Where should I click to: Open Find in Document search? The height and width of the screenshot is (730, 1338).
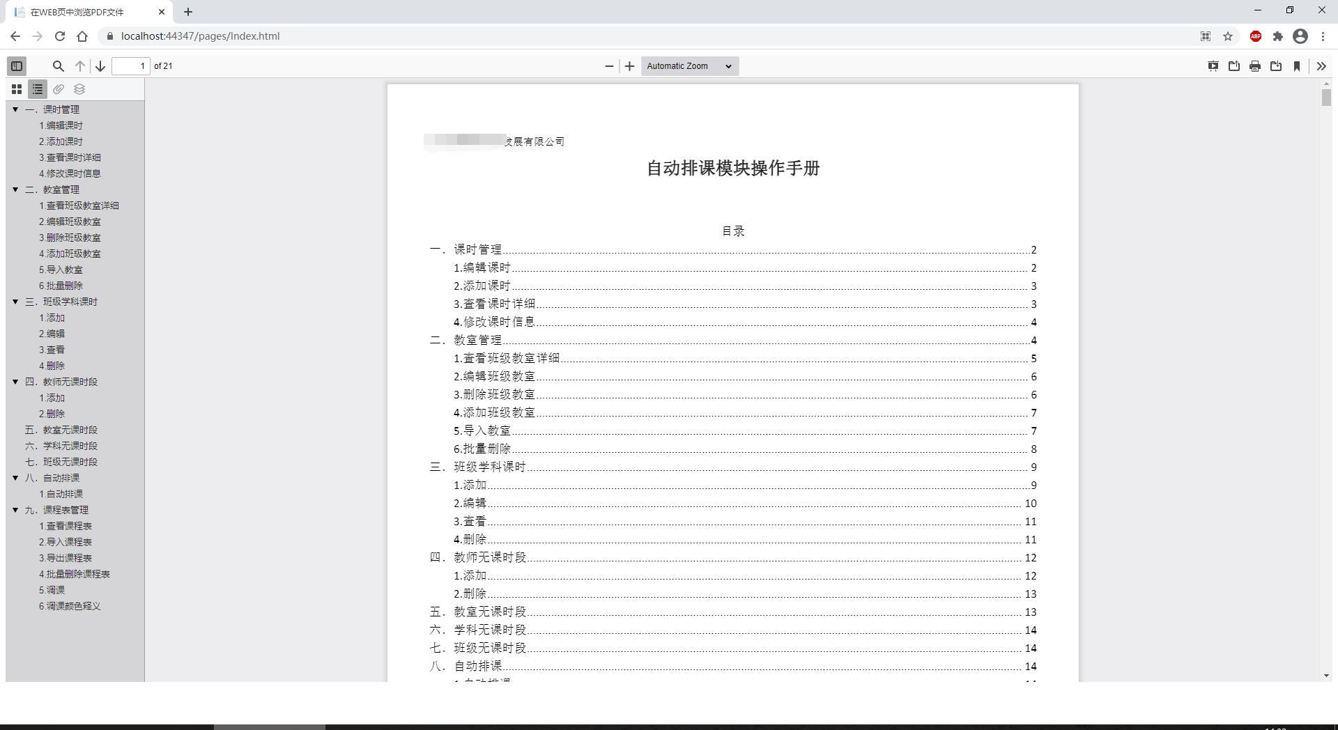click(59, 66)
